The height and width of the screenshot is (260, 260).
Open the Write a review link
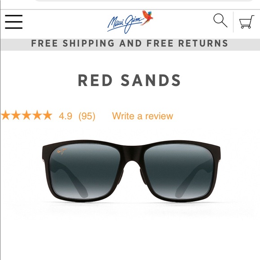pos(143,116)
